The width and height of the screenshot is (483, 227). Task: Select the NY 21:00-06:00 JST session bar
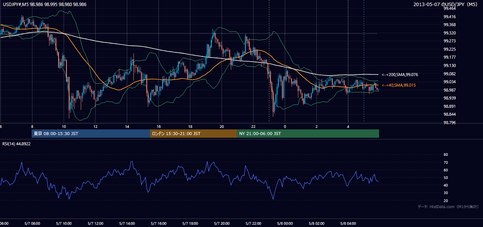(x=308, y=134)
